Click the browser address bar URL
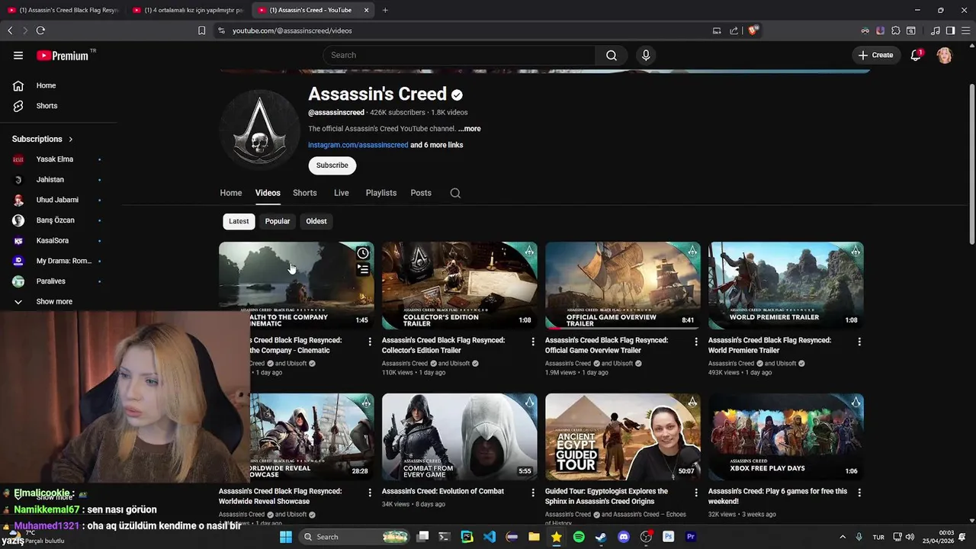Image resolution: width=976 pixels, height=549 pixels. (x=292, y=30)
